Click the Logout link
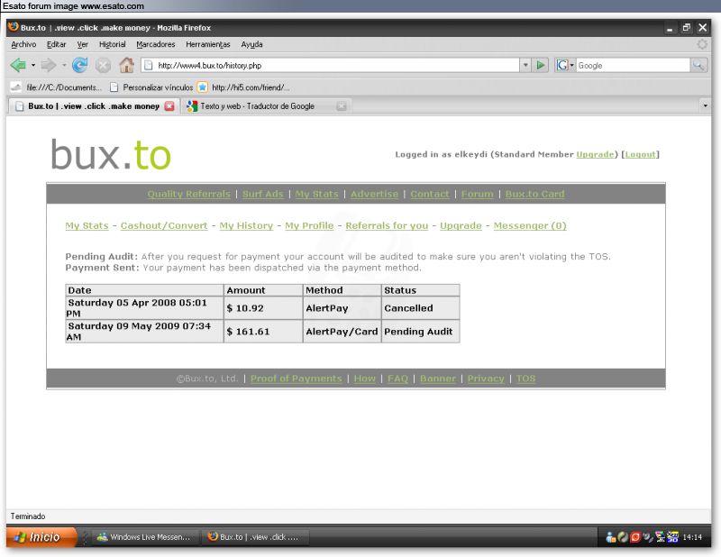 click(640, 154)
